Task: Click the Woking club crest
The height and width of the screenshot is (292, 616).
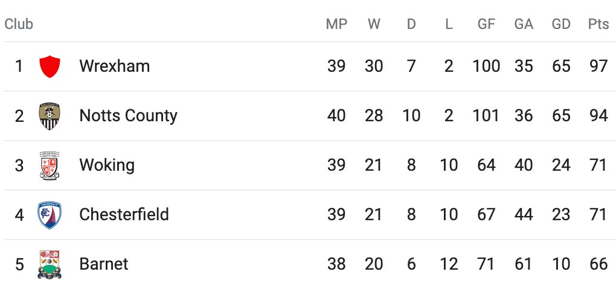Action: 50,165
